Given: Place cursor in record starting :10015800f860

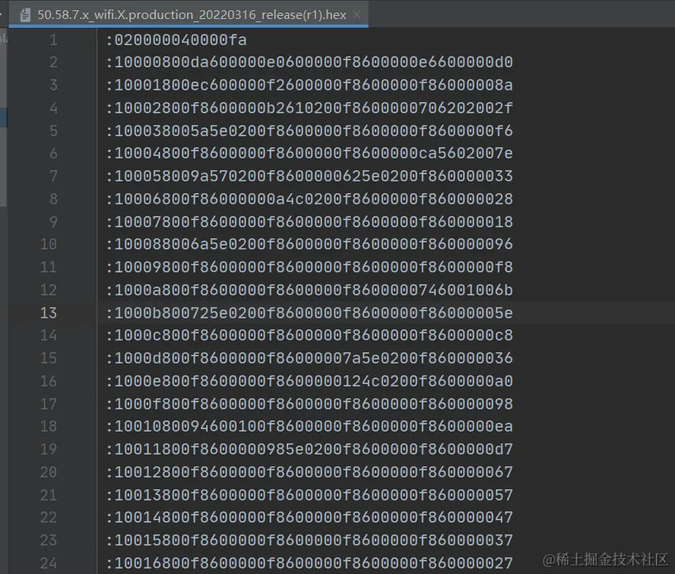Looking at the screenshot, I should tap(310, 541).
